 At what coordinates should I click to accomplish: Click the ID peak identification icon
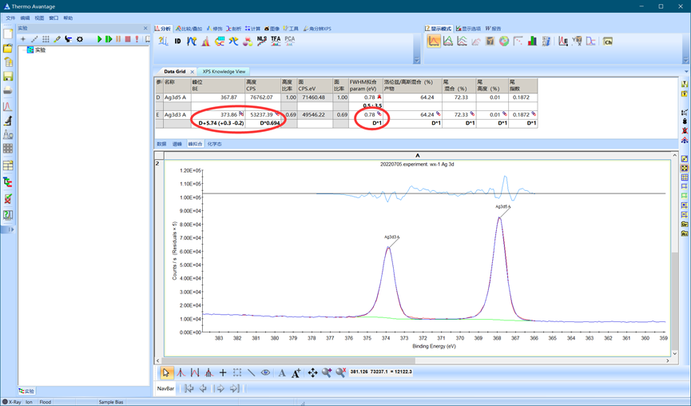click(178, 41)
